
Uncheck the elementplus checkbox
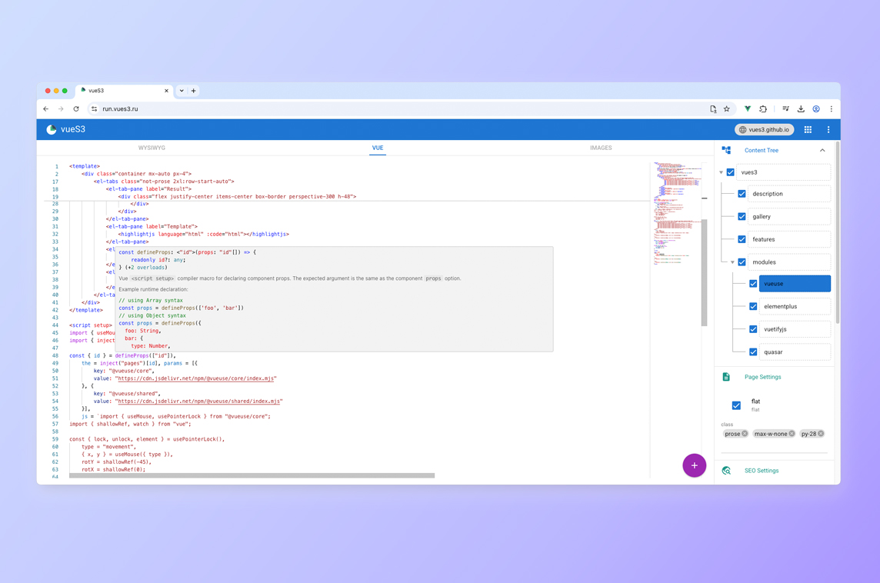tap(753, 306)
